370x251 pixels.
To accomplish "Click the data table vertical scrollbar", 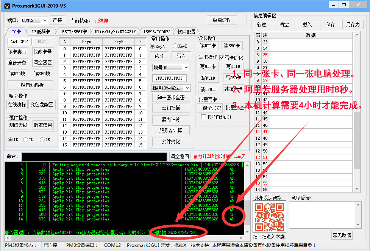I will pos(357,113).
